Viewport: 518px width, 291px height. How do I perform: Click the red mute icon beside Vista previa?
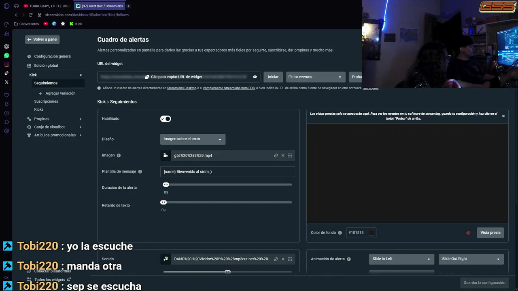tap(469, 233)
